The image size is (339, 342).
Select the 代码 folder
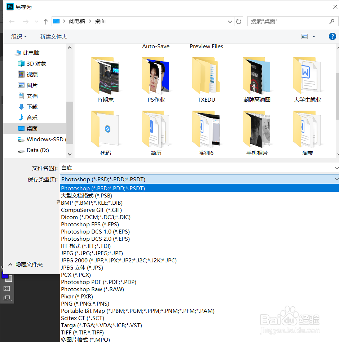[x=105, y=133]
